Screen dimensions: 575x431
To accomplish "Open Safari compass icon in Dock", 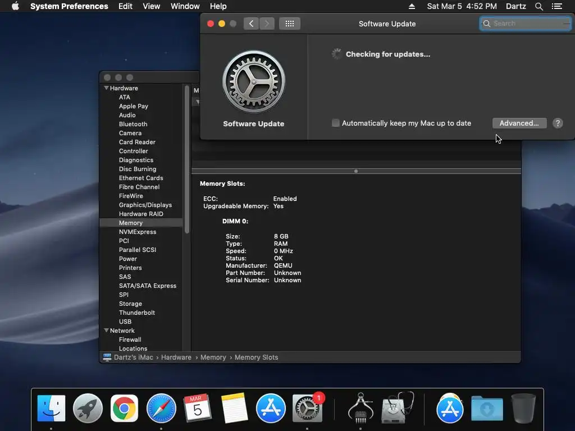I will coord(161,408).
